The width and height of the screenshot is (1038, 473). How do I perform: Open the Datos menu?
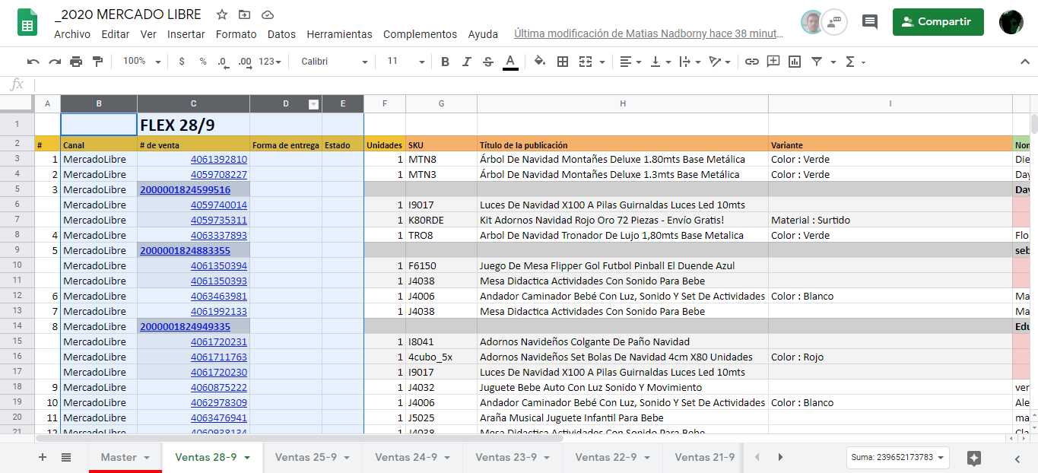click(x=282, y=34)
